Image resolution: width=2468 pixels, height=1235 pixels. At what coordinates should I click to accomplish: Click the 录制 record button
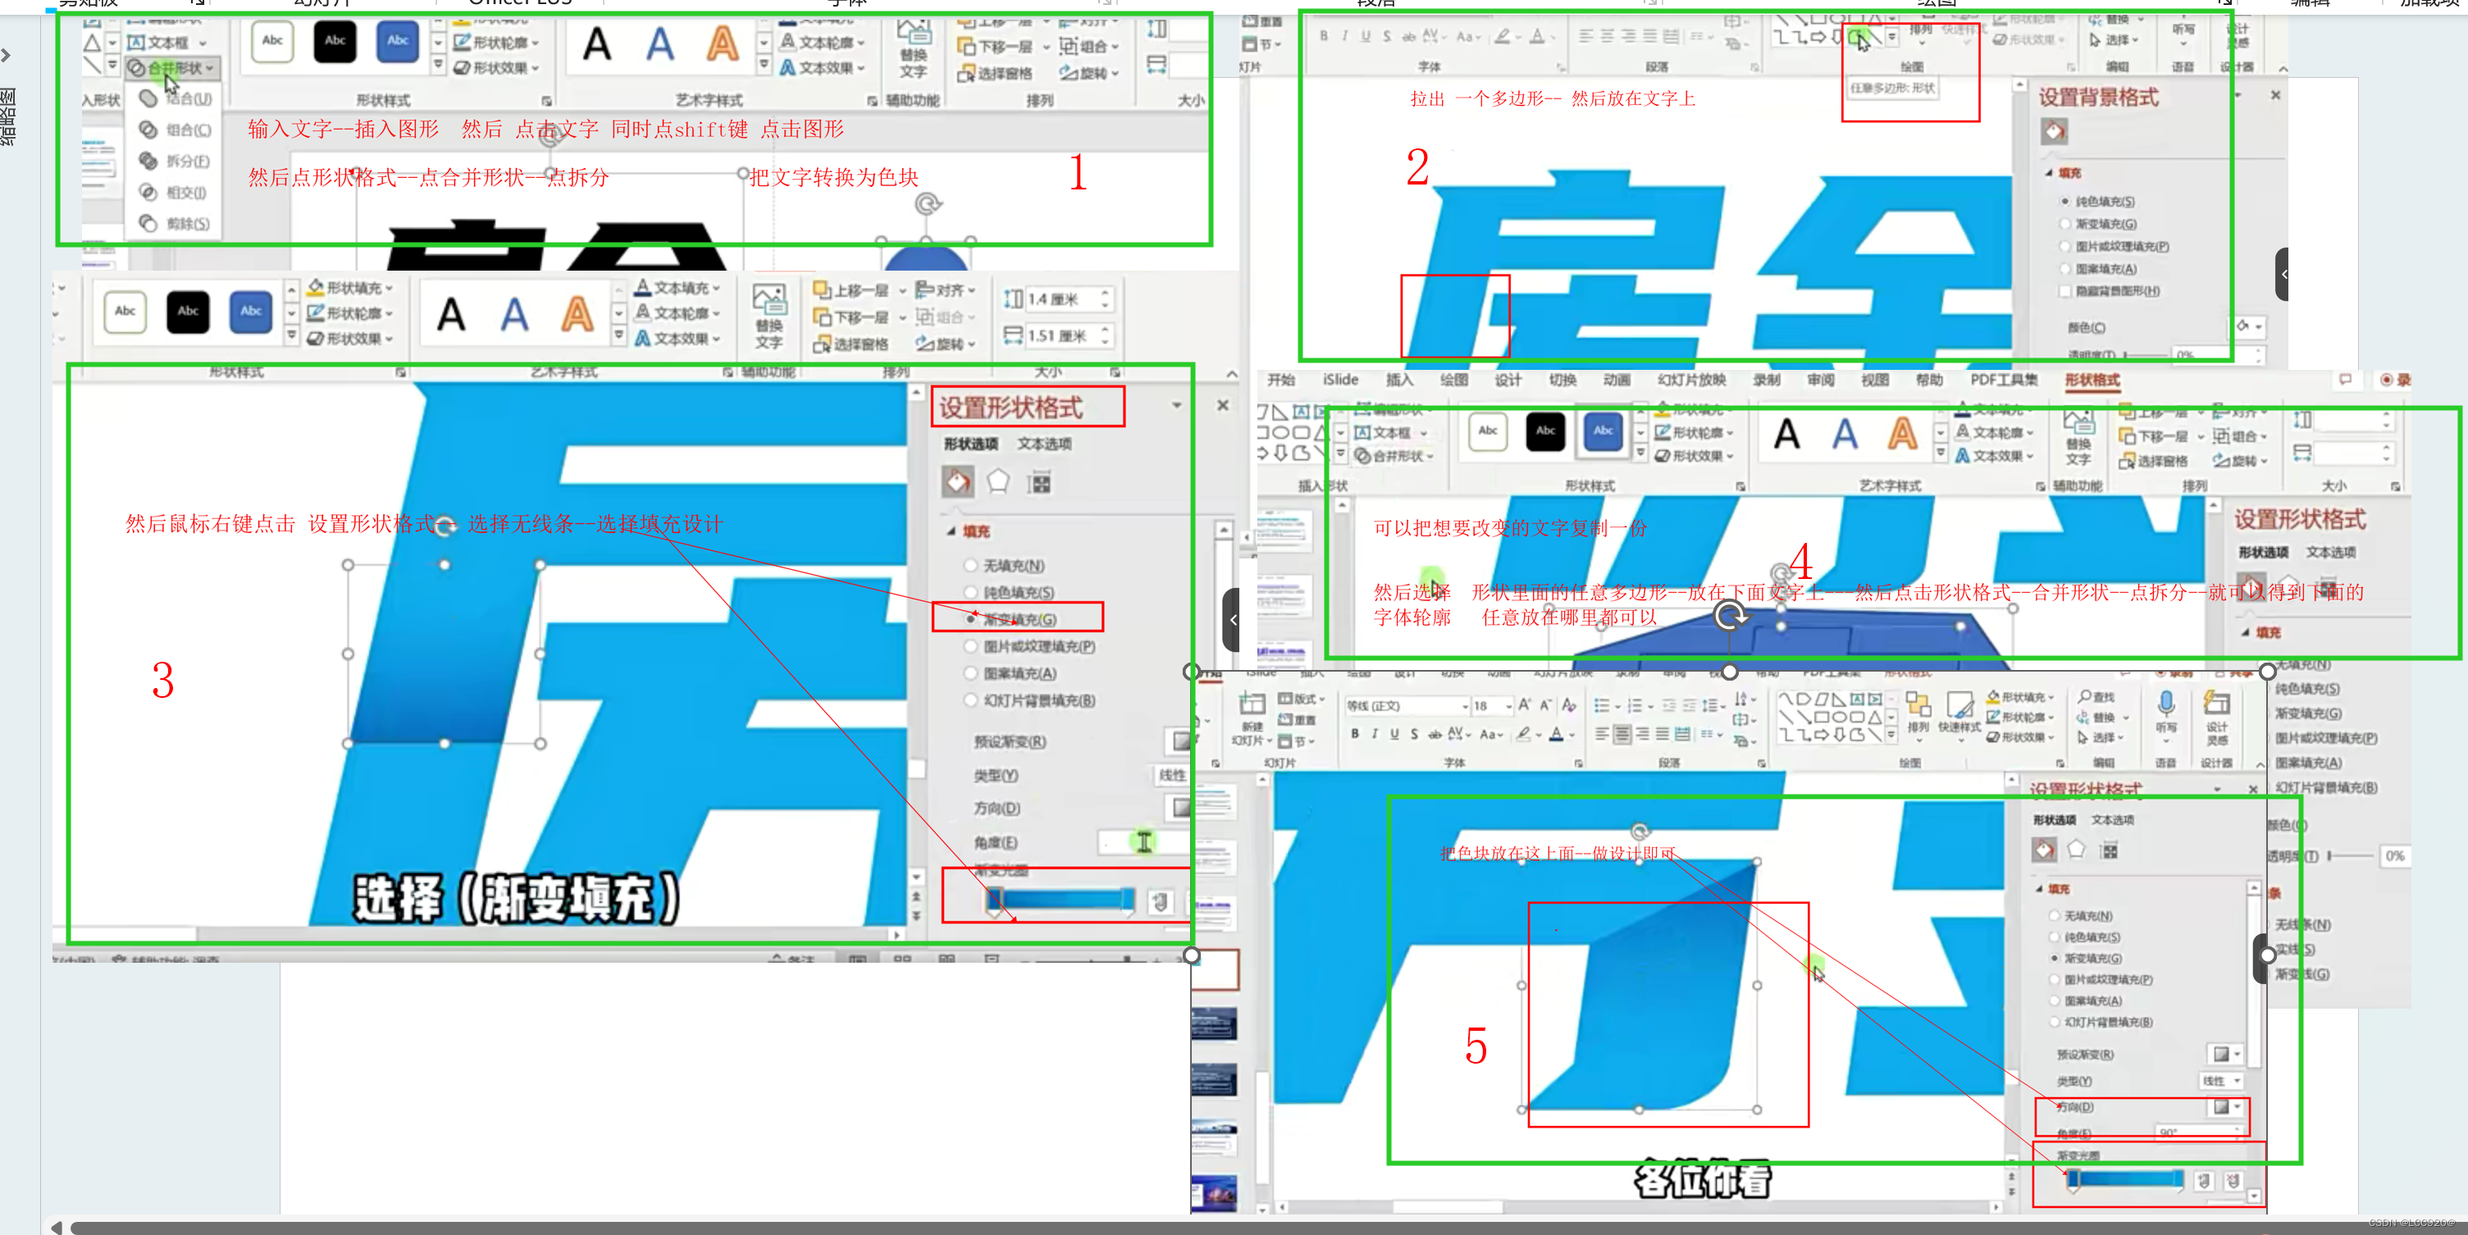pos(2395,380)
